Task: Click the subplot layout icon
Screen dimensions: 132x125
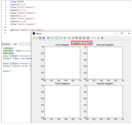Action: pyautogui.click(x=80, y=38)
